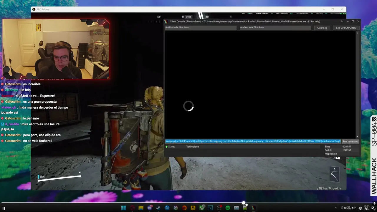The width and height of the screenshot is (377, 212).
Task: Click the Time value 00:04:47
Action: pos(347,147)
